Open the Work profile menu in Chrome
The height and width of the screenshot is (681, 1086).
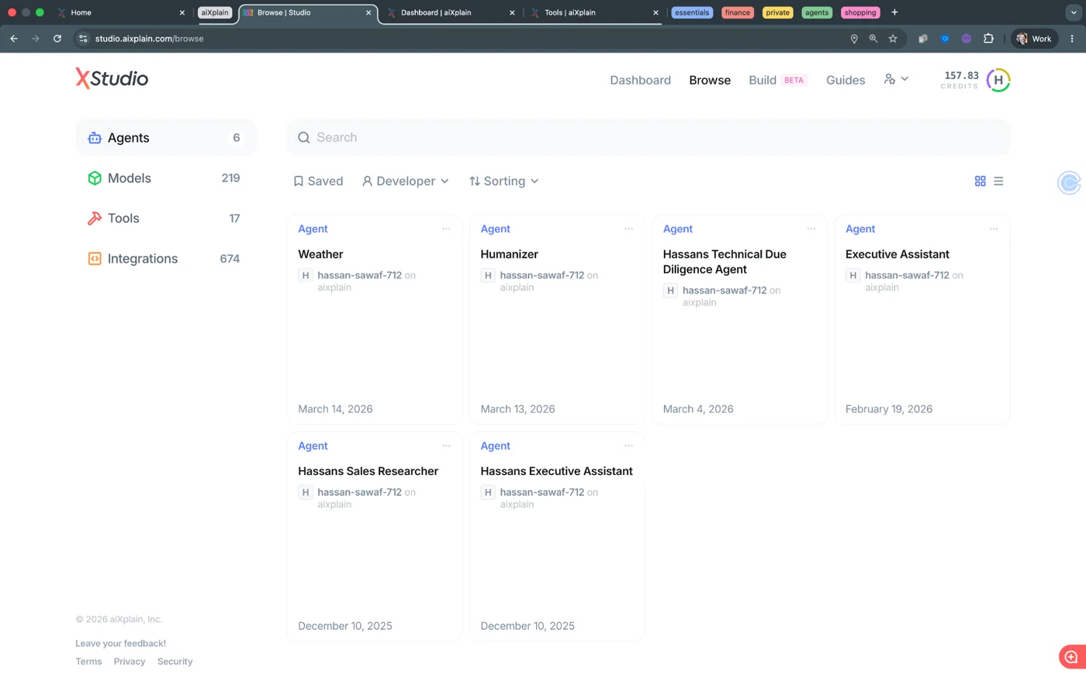1034,39
